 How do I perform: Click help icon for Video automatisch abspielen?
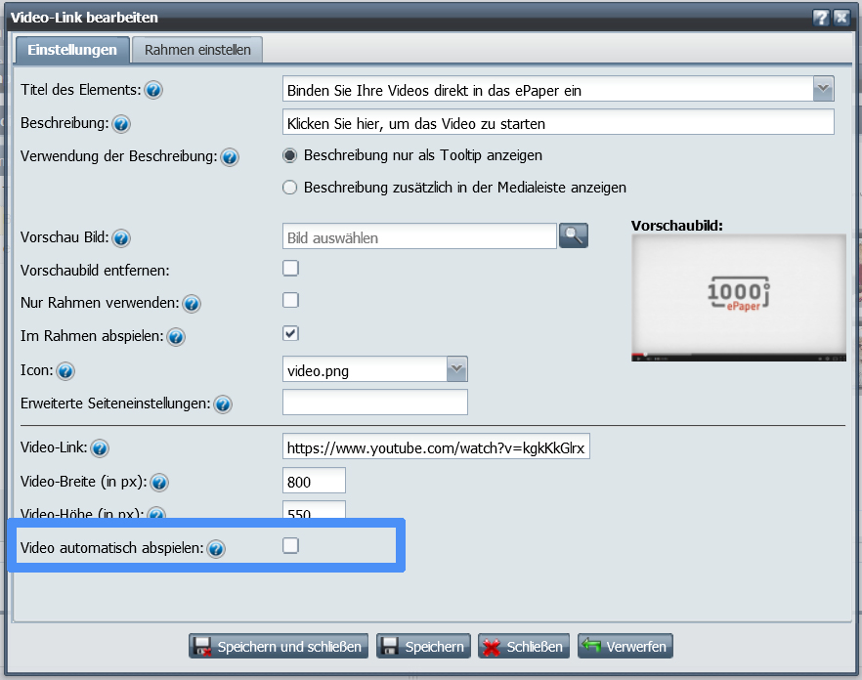pos(216,549)
